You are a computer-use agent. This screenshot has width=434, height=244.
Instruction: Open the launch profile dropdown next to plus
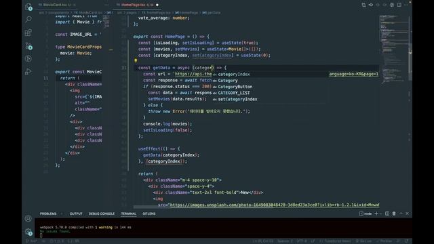click(381, 213)
